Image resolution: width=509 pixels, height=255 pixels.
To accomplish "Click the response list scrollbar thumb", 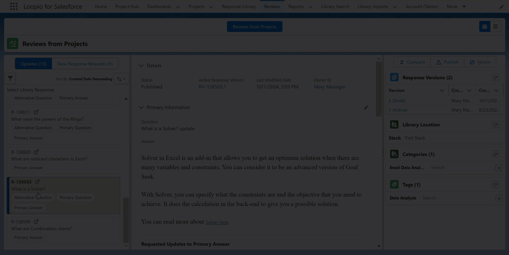I will pos(126,220).
